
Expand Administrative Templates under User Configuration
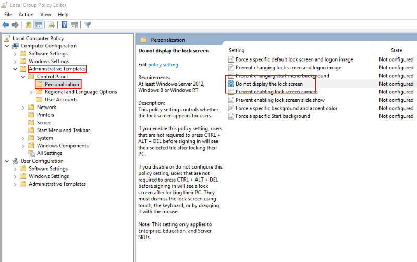(x=15, y=184)
